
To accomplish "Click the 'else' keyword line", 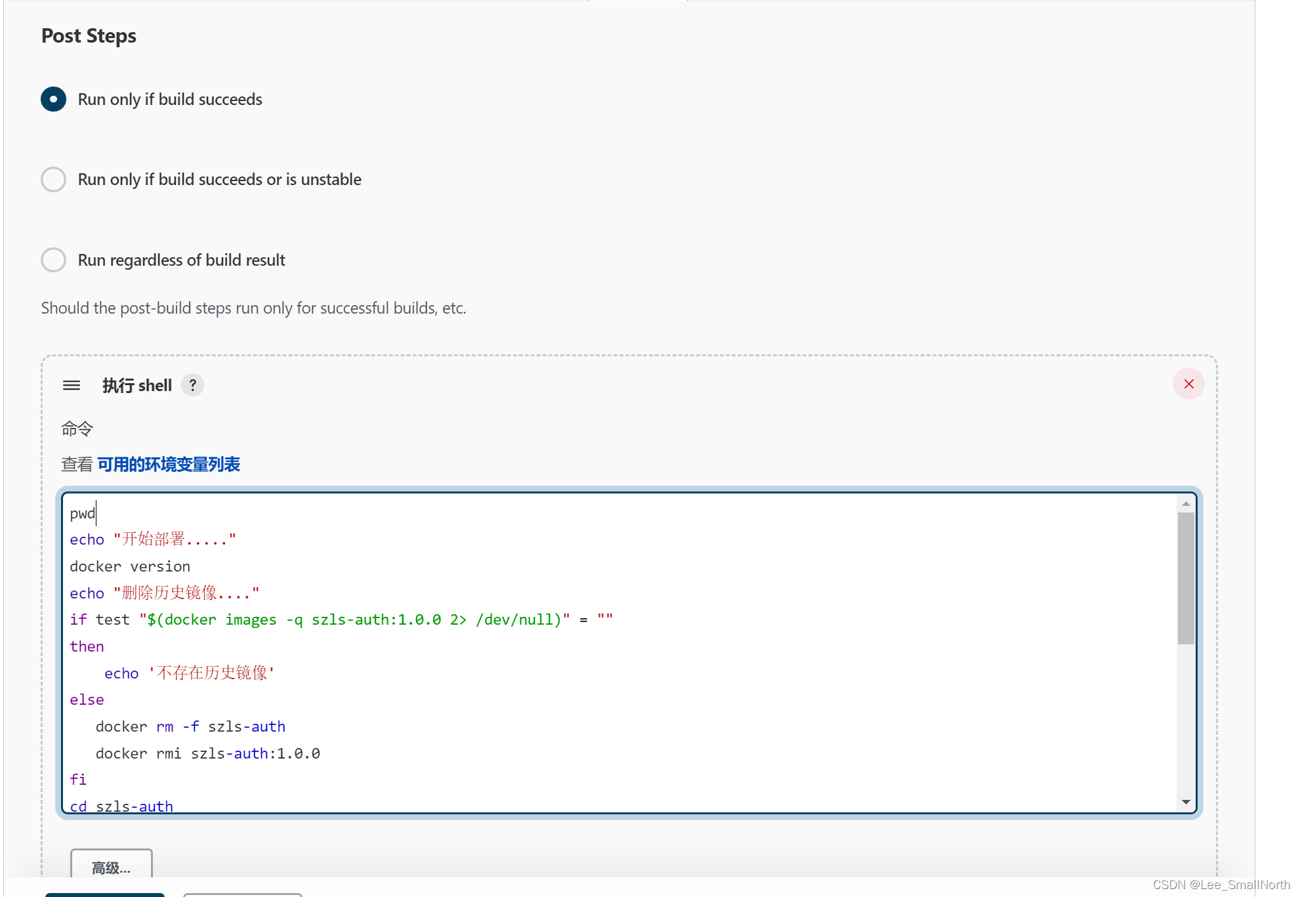I will click(87, 699).
